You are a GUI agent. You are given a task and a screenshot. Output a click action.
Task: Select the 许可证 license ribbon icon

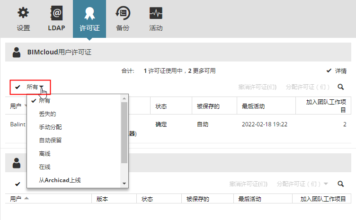(89, 14)
